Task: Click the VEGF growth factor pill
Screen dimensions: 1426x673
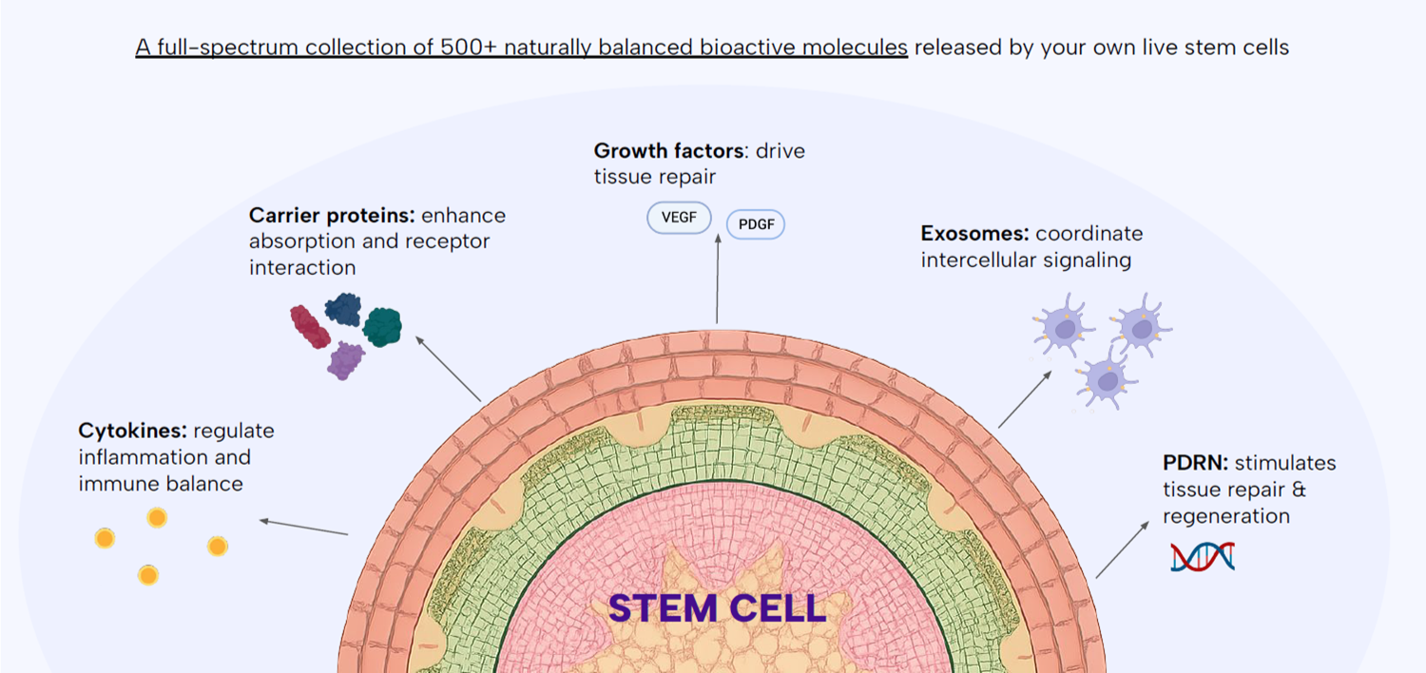Action: click(x=679, y=218)
